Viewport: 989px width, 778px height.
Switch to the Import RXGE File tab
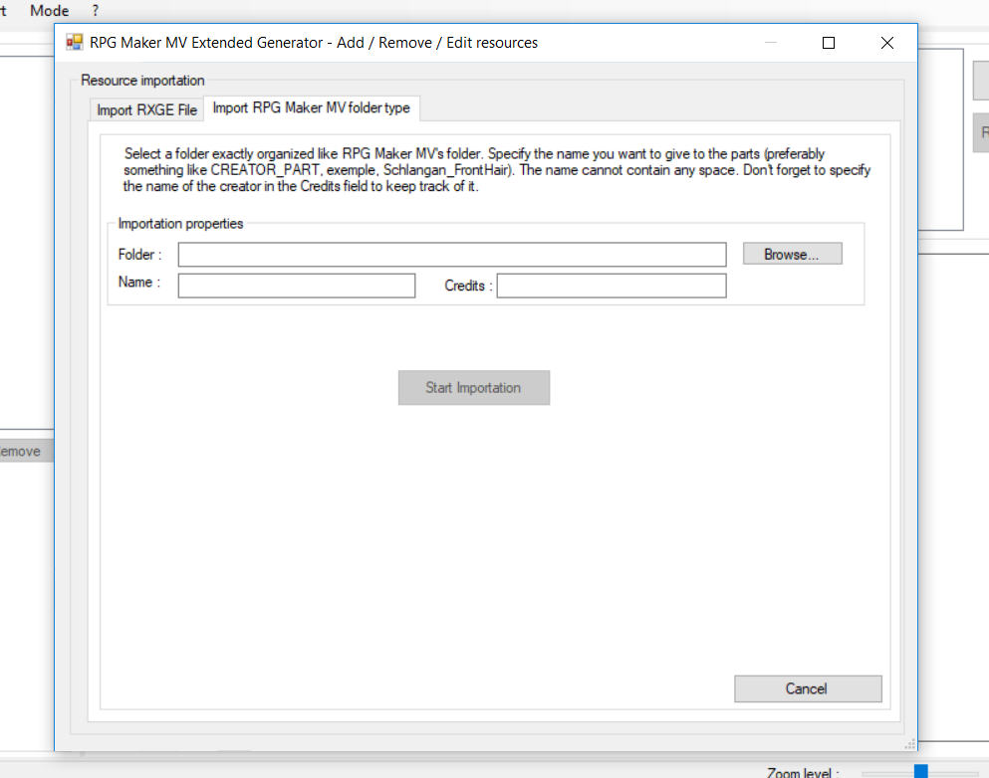coord(146,109)
